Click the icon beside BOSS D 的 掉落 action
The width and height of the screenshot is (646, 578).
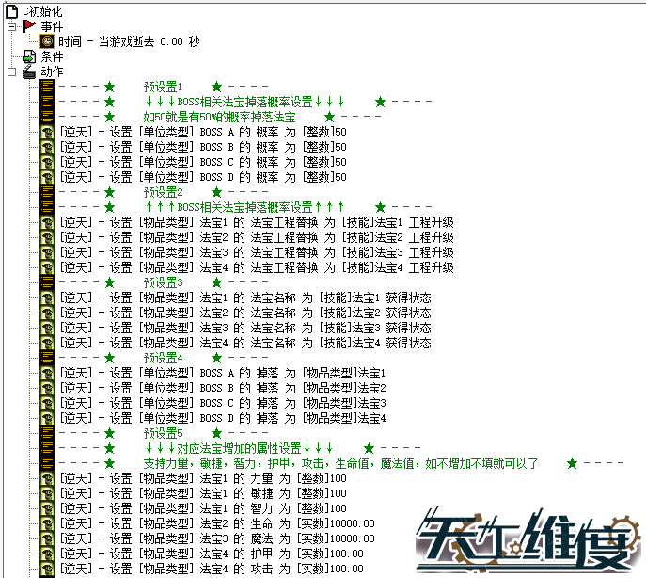coord(46,418)
